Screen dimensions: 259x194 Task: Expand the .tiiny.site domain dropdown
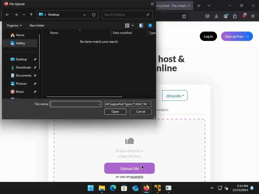click(x=175, y=96)
